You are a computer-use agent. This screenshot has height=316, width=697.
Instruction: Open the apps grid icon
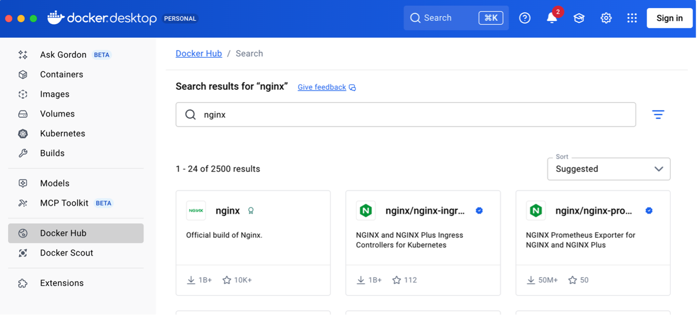[632, 18]
